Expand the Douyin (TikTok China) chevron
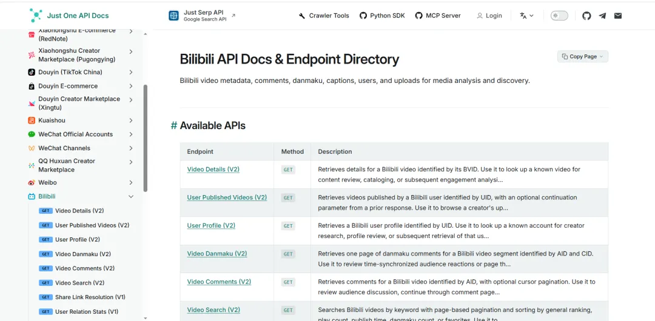The height and width of the screenshot is (321, 655). [131, 72]
